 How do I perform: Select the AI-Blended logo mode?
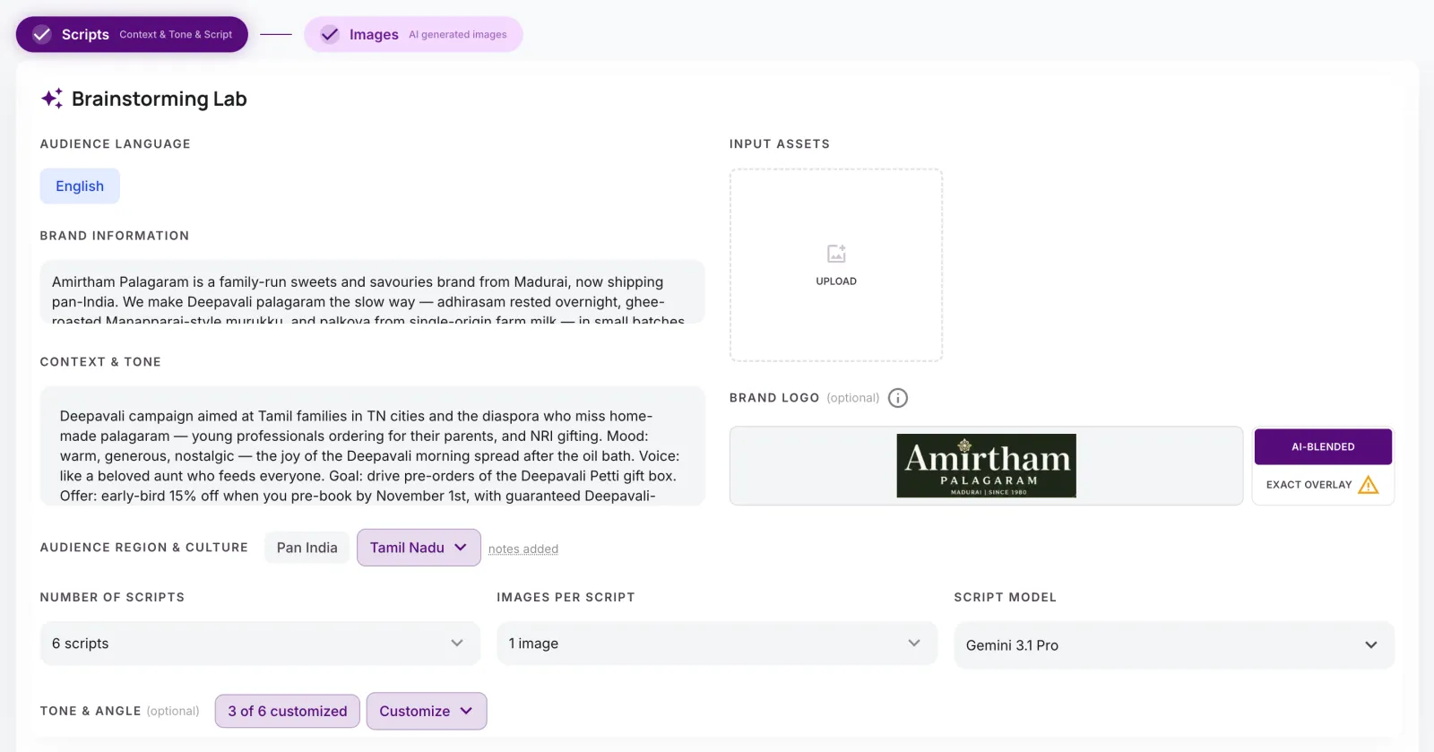[1323, 446]
